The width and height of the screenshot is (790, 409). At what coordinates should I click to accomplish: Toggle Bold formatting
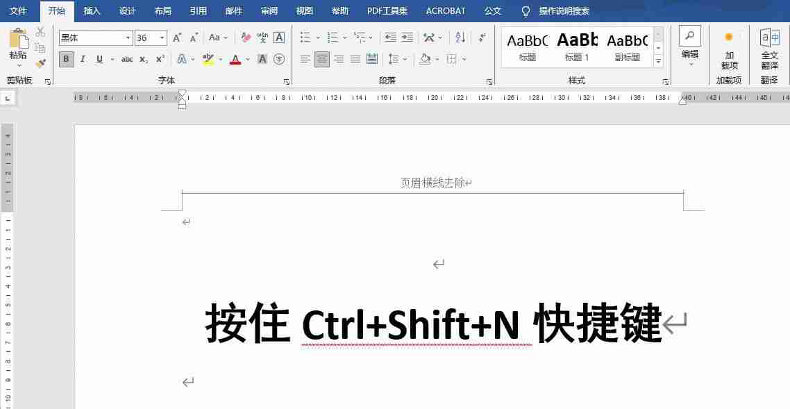point(67,60)
